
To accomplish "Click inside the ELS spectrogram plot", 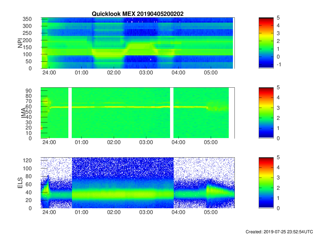I will click(x=137, y=183).
